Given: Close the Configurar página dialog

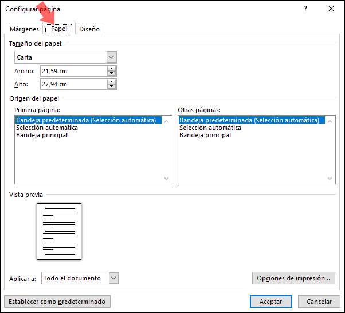Looking at the screenshot, I should coord(331,9).
